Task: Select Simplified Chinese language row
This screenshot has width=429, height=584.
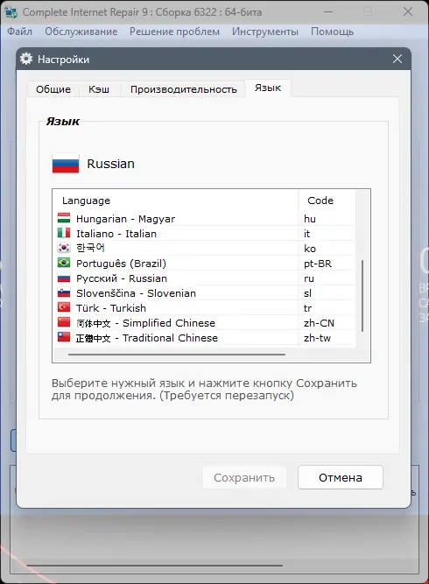Action: [204, 323]
